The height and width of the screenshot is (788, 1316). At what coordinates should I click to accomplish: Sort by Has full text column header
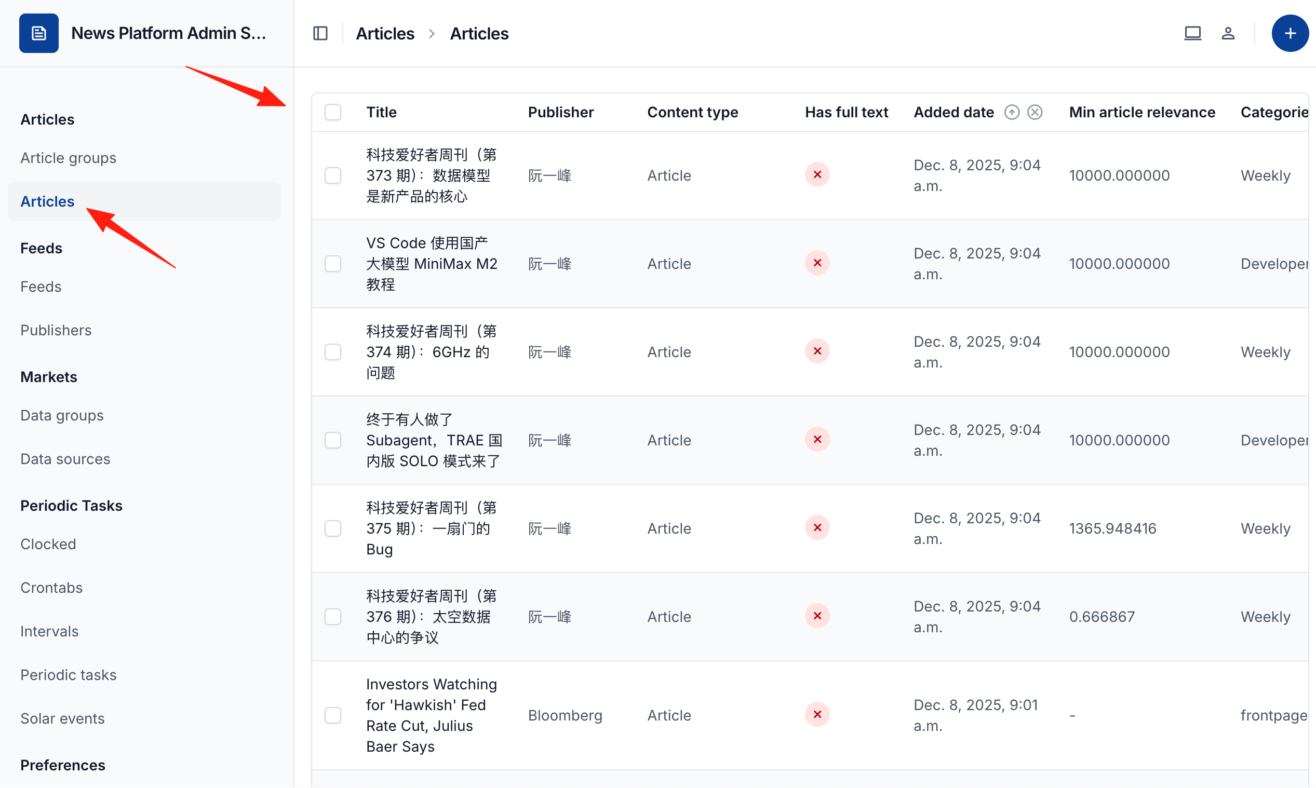click(847, 112)
